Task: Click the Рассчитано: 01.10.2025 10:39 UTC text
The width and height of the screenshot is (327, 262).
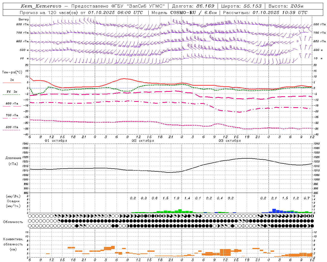Action: [x=265, y=13]
